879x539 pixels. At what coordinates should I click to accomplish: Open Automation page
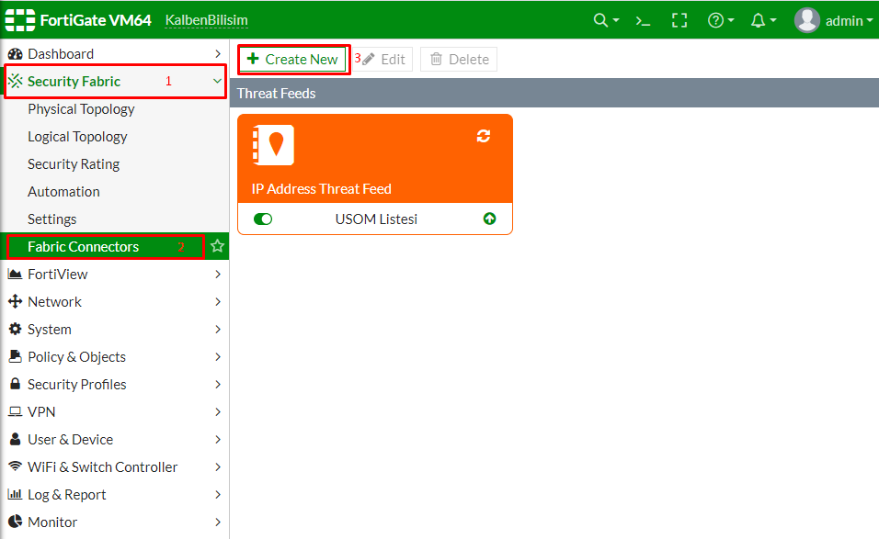tap(64, 191)
